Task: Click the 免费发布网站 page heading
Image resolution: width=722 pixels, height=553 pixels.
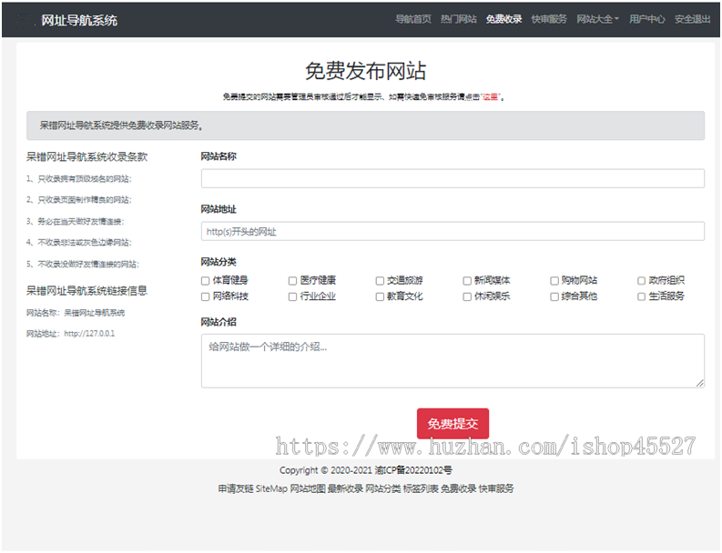Action: coord(366,71)
